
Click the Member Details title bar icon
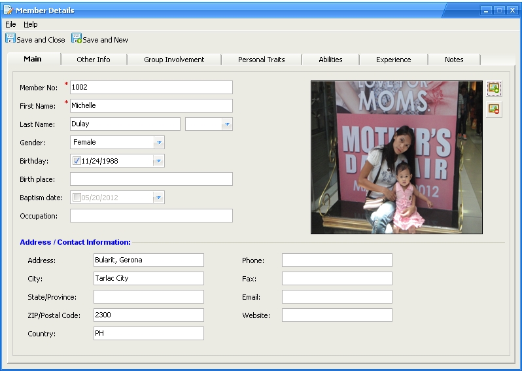click(8, 10)
